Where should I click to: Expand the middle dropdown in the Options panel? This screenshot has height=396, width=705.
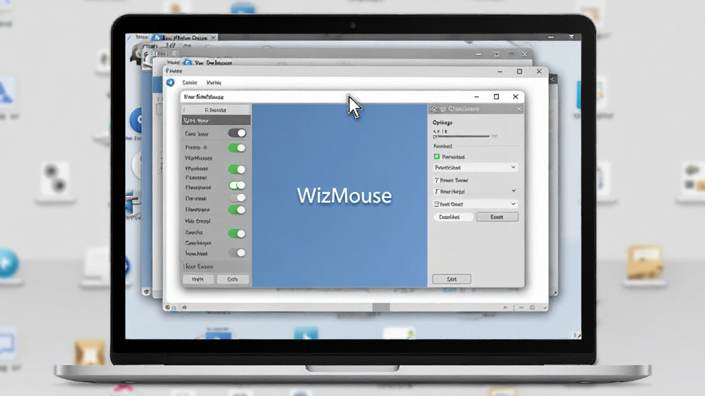point(475,191)
